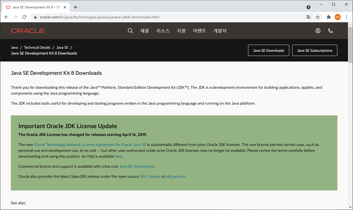The image size is (353, 210).
Task: Click the Java breadcrumb link
Action: pyautogui.click(x=14, y=48)
